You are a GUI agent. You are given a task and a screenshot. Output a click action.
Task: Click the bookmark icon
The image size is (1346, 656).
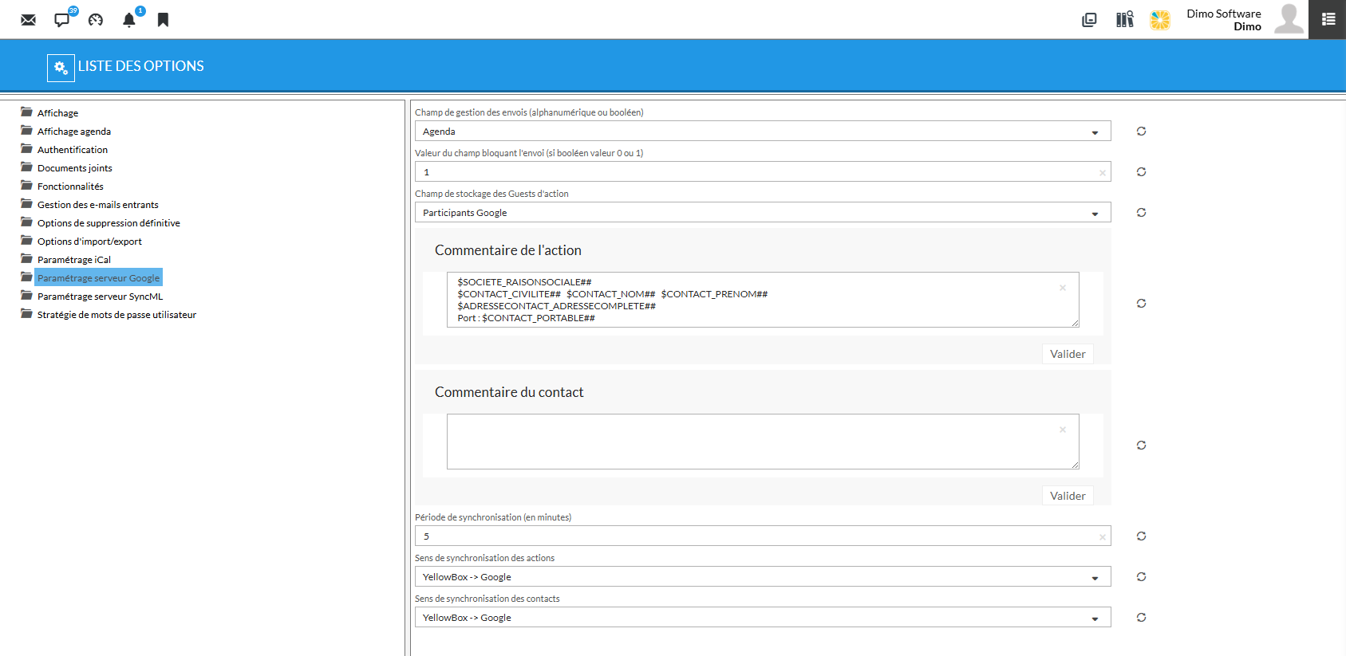pos(163,20)
